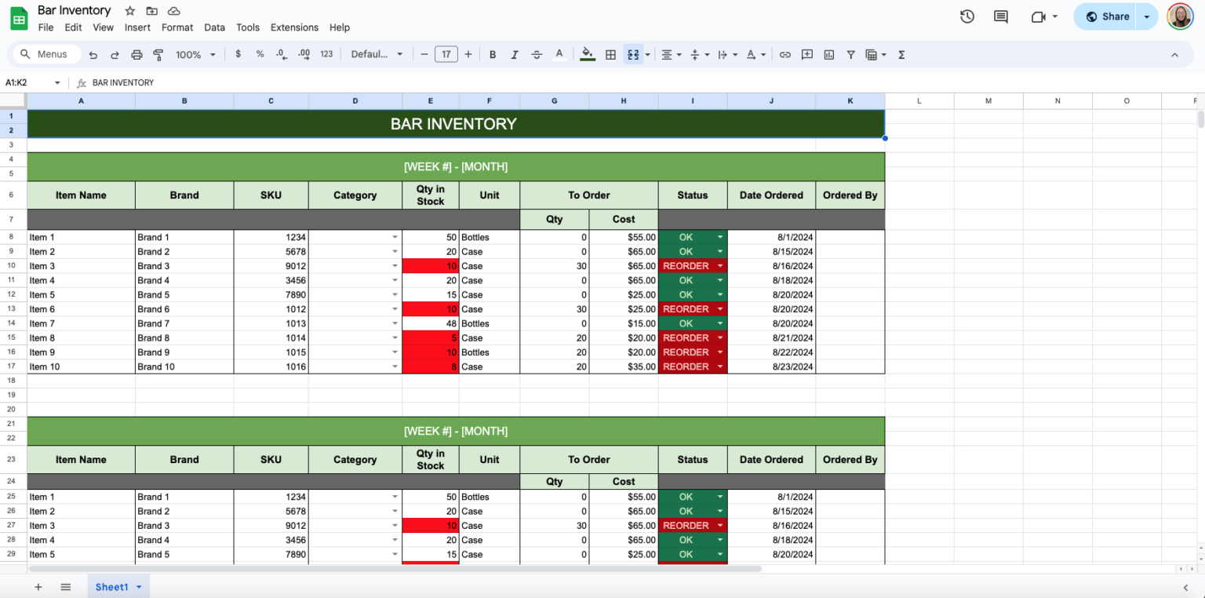Open the version history icon
The width and height of the screenshot is (1205, 598).
[x=967, y=16]
